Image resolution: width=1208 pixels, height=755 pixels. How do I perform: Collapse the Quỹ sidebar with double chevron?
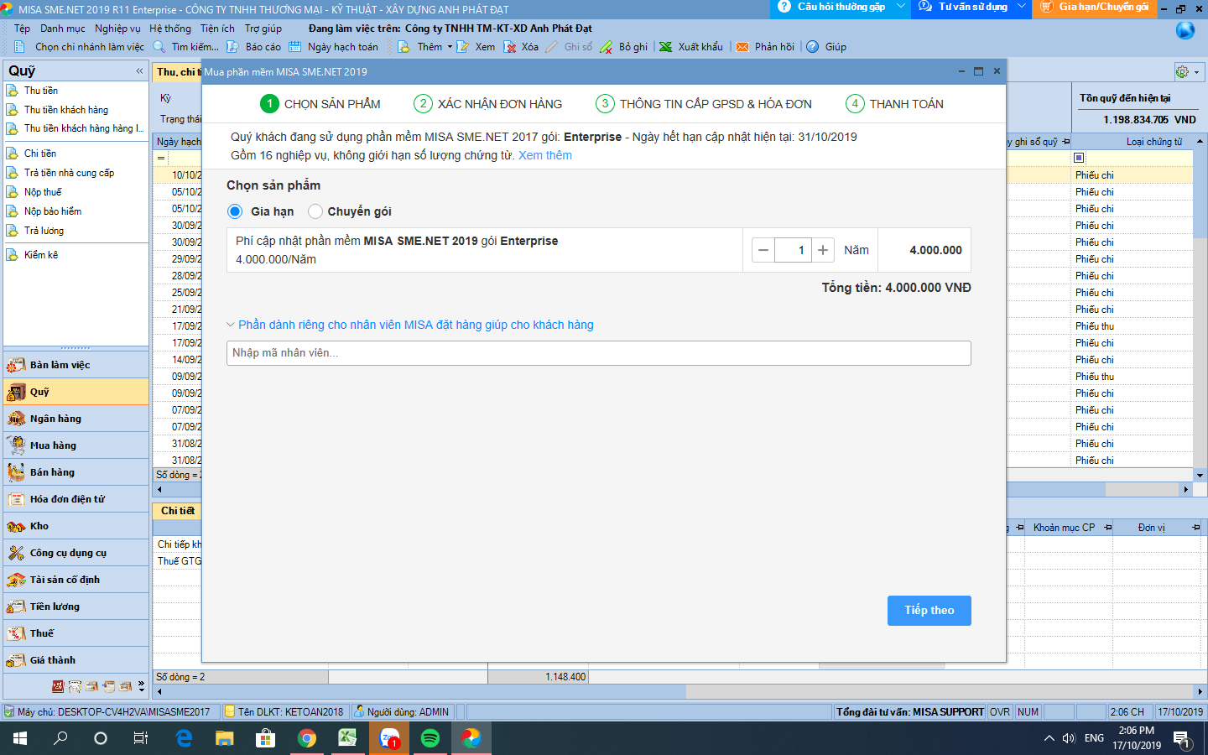[139, 71]
